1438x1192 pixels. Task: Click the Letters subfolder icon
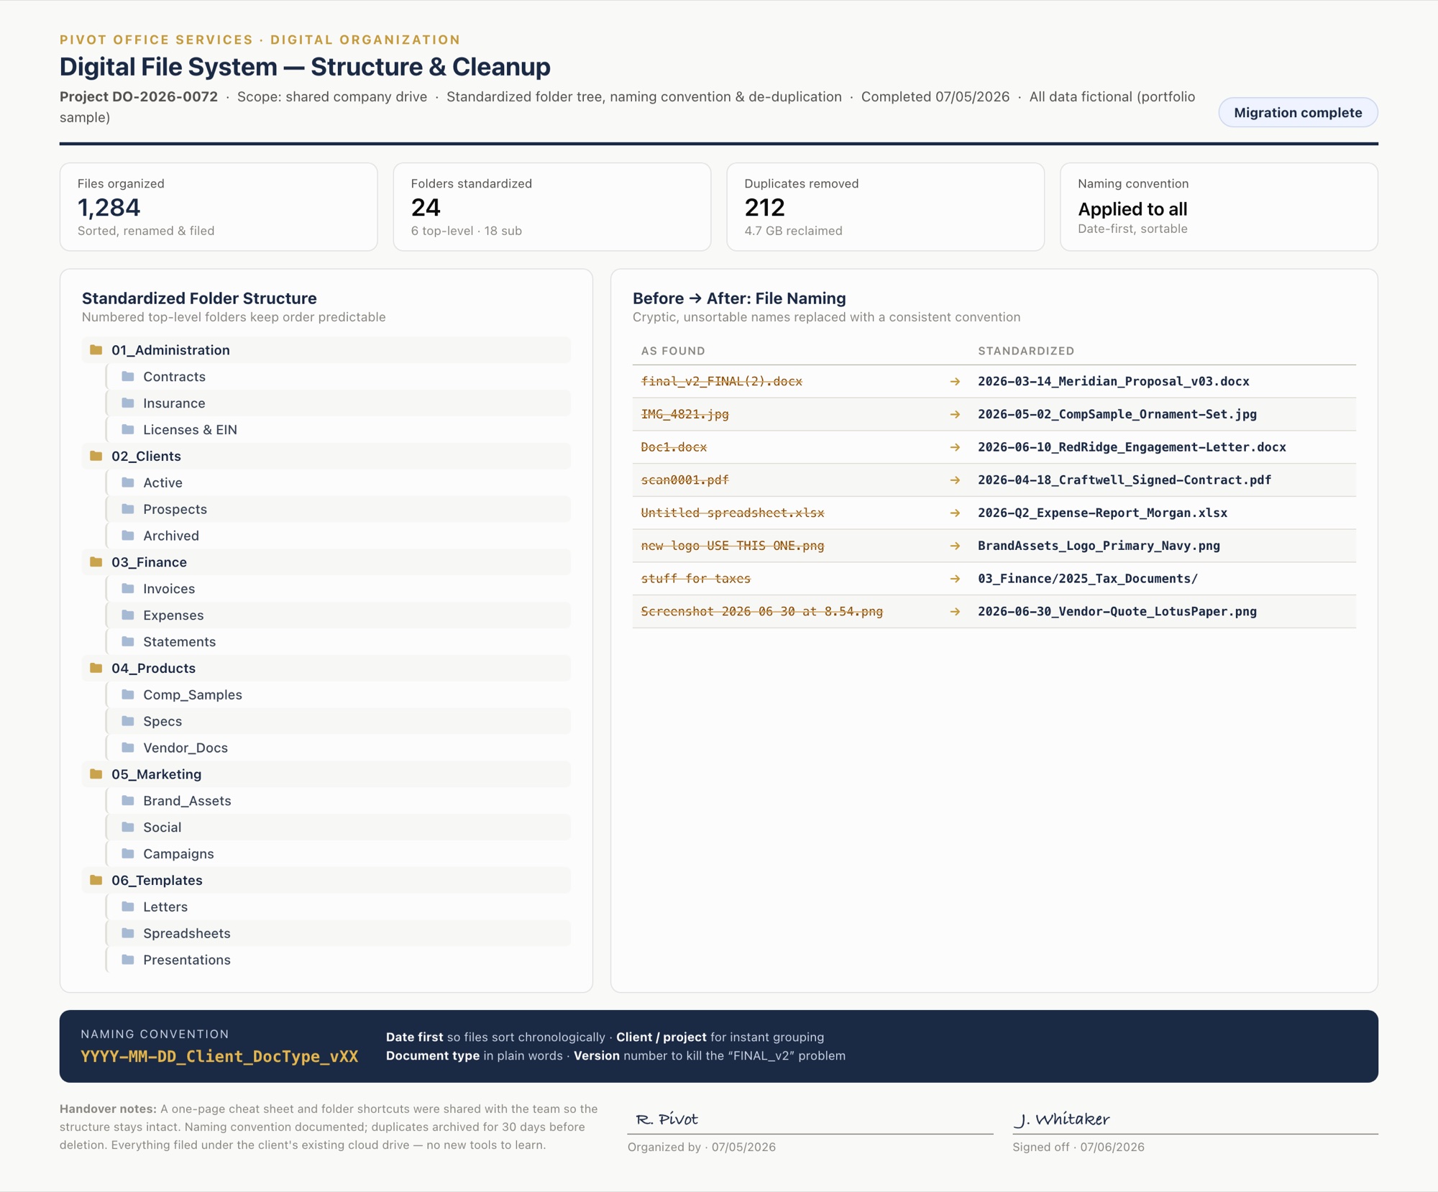(x=128, y=907)
